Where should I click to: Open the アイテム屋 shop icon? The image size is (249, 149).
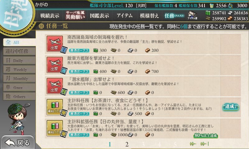(192, 15)
